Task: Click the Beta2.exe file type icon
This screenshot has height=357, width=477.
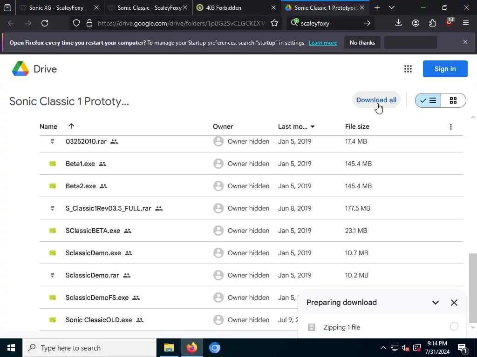Action: 53,186
